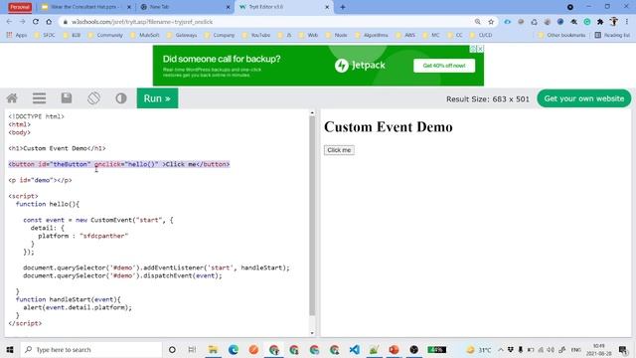The image size is (636, 358).
Task: Open the SFDC bookmark folder
Action: (x=45, y=36)
